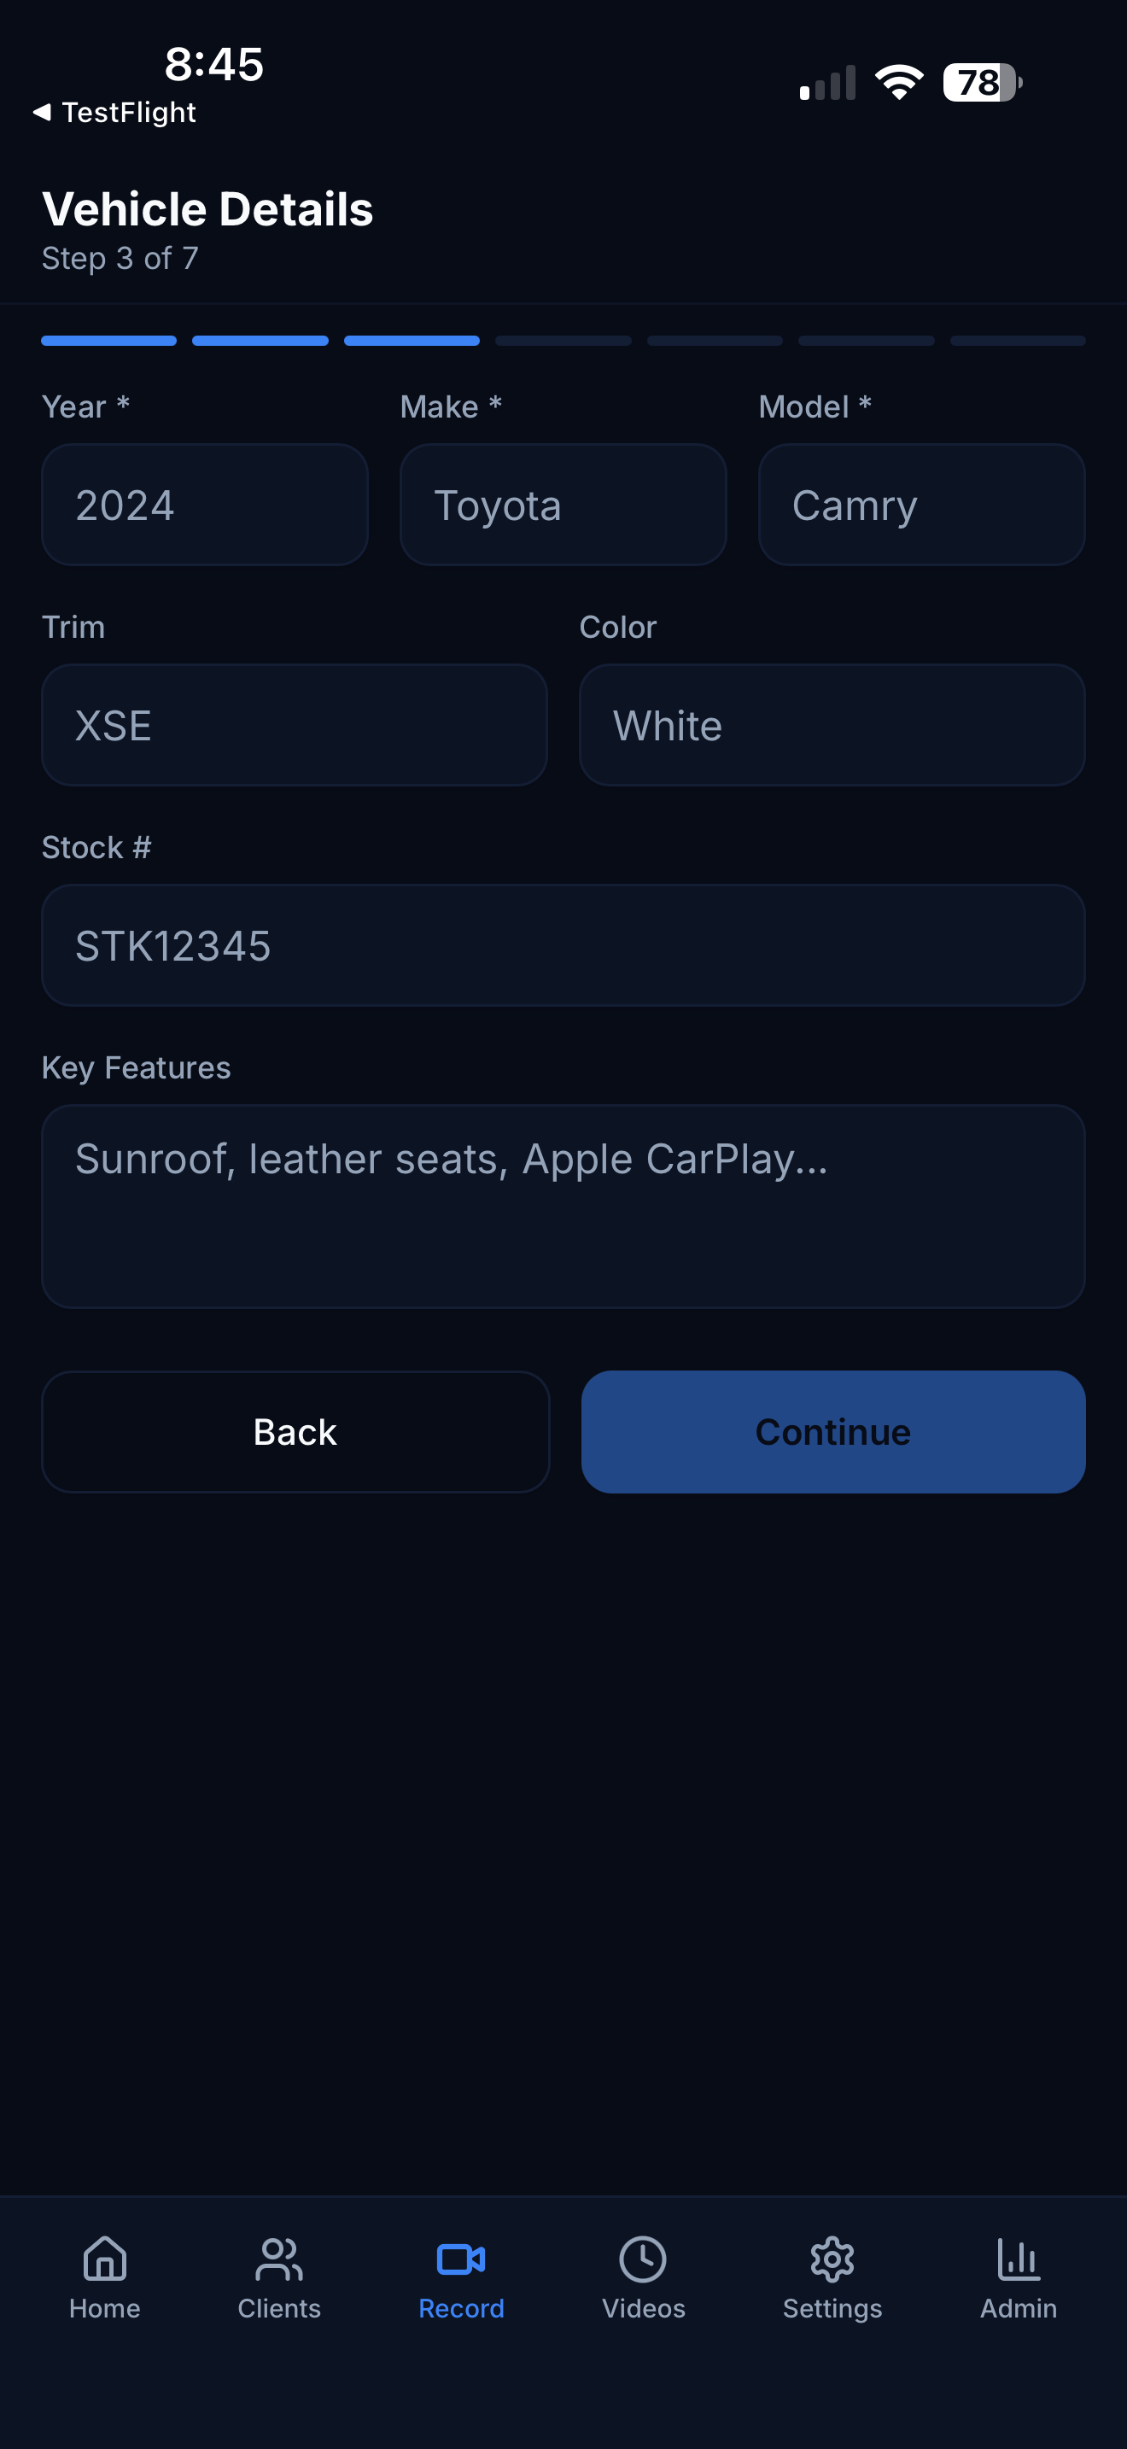This screenshot has height=2449, width=1127.
Task: Tap the TestFlight back arrow
Action: click(x=42, y=112)
